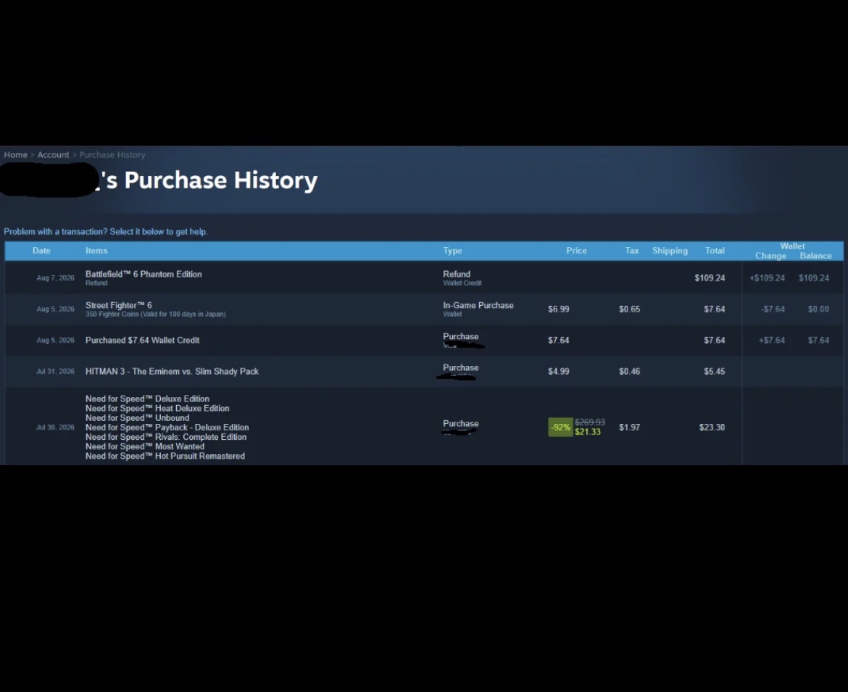Screen dimensions: 848x692
Task: Click the Tax column header
Action: click(632, 250)
